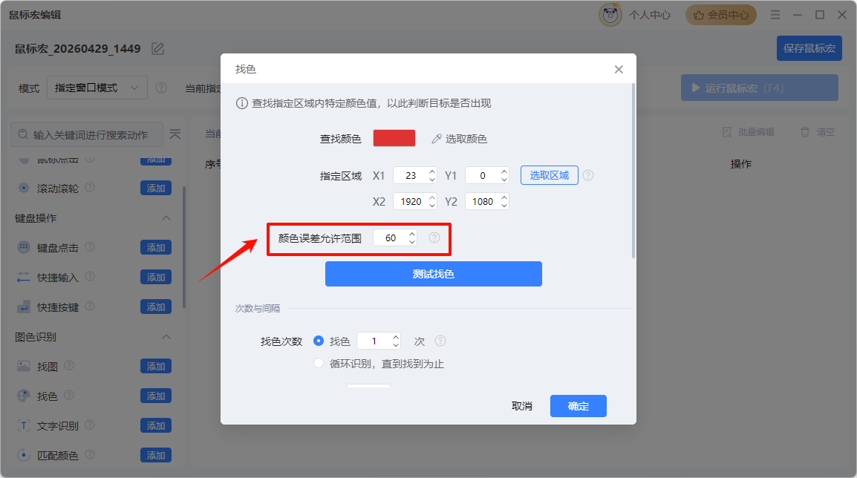
Task: Click the X1 coordinate input field
Action: [x=411, y=174]
